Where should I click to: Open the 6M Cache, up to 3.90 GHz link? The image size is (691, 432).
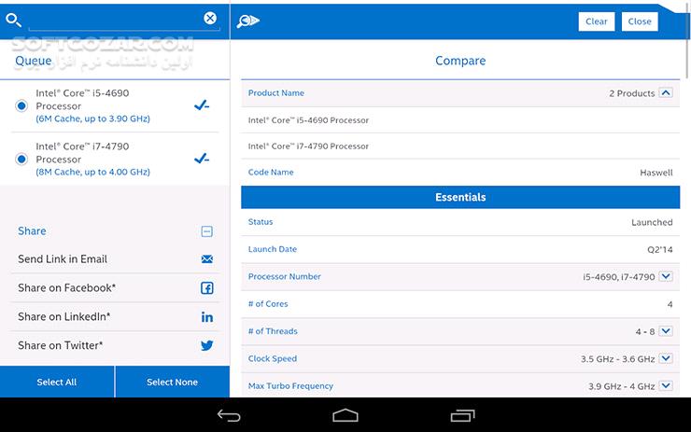point(93,118)
